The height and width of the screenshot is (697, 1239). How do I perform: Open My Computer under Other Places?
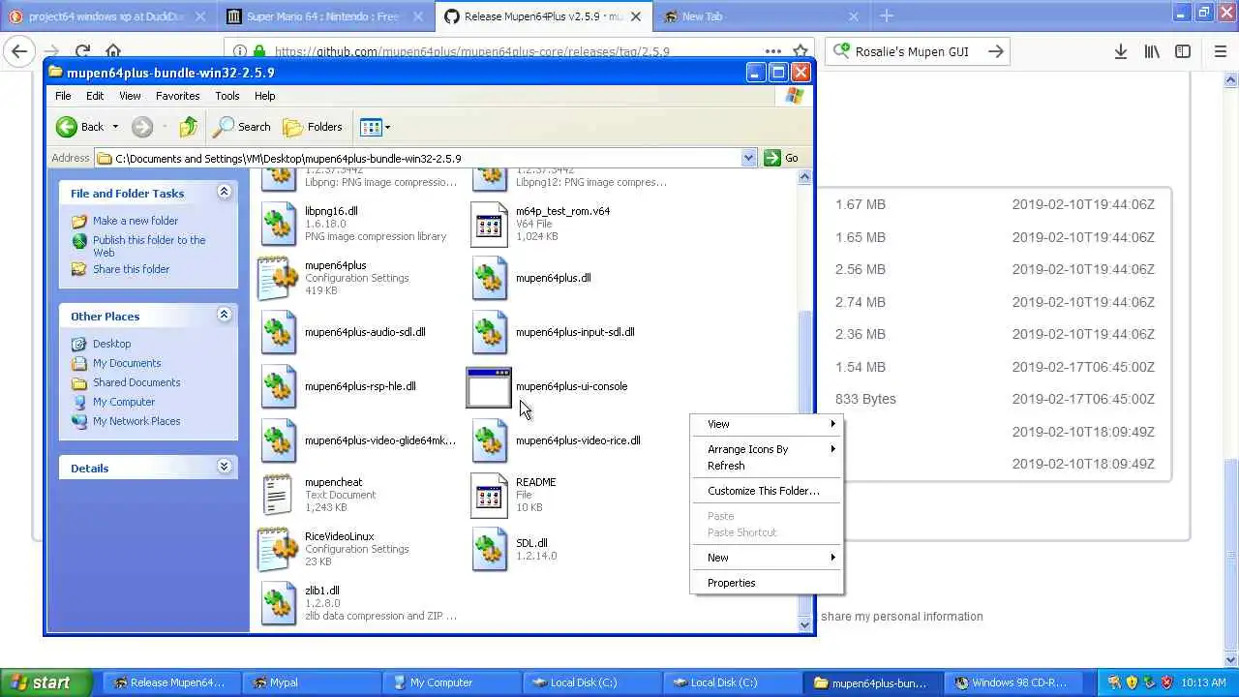click(124, 402)
